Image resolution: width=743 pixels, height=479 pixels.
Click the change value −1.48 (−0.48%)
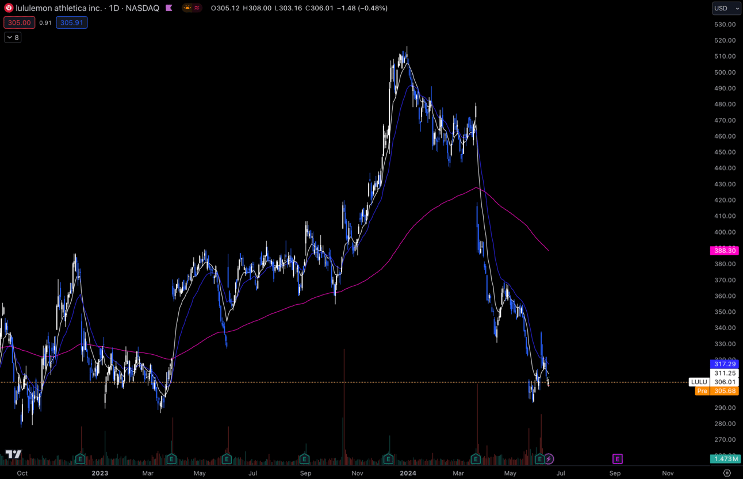pos(362,8)
